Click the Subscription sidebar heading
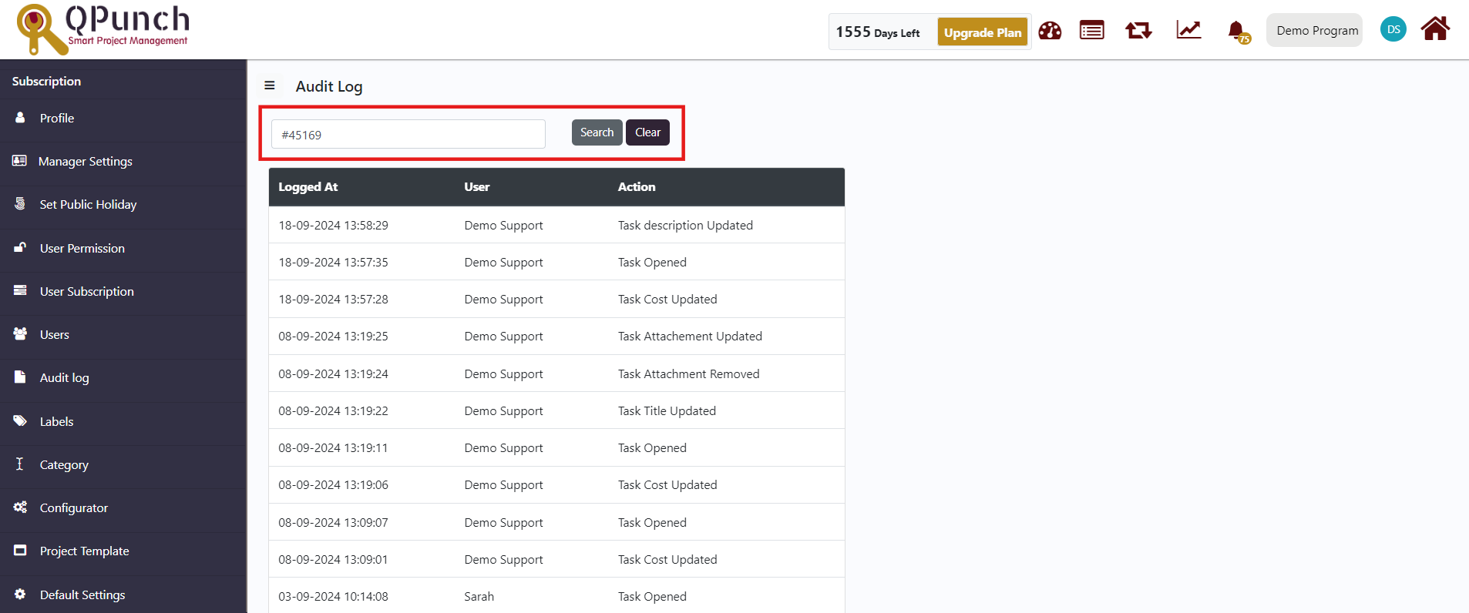The width and height of the screenshot is (1469, 613). (x=46, y=81)
